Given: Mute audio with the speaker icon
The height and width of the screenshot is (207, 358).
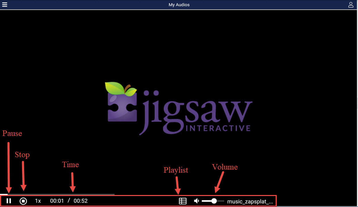Looking at the screenshot, I should click(196, 201).
